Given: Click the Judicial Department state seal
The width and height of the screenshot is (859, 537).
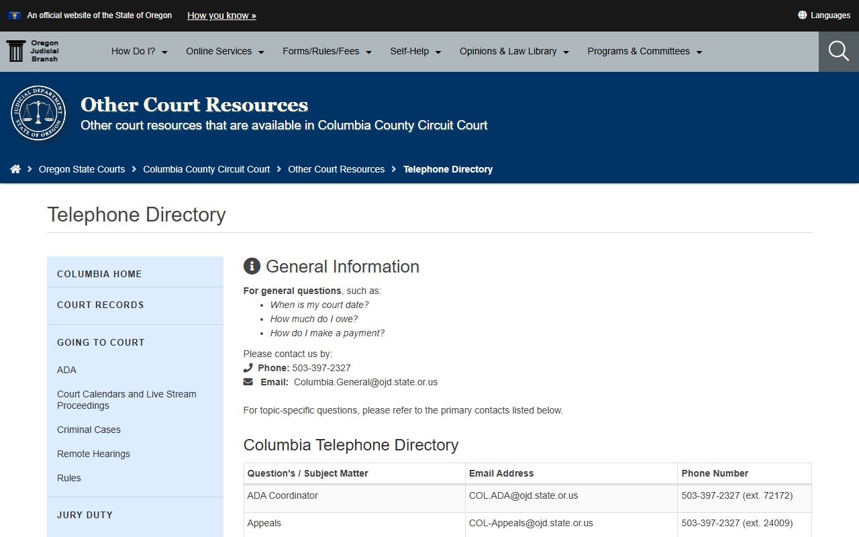Looking at the screenshot, I should tap(38, 113).
